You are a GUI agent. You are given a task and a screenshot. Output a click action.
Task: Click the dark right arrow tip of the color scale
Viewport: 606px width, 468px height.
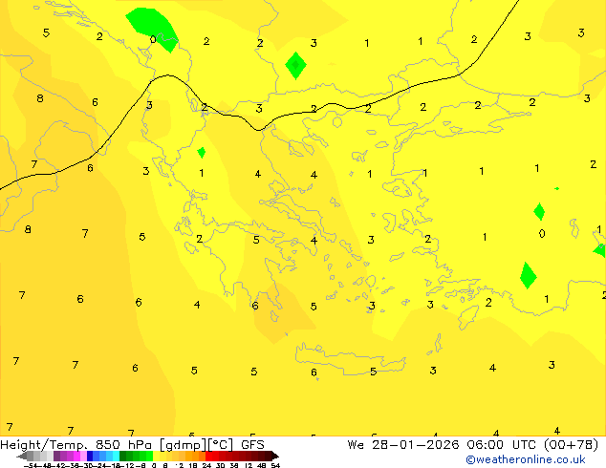pyautogui.click(x=275, y=457)
